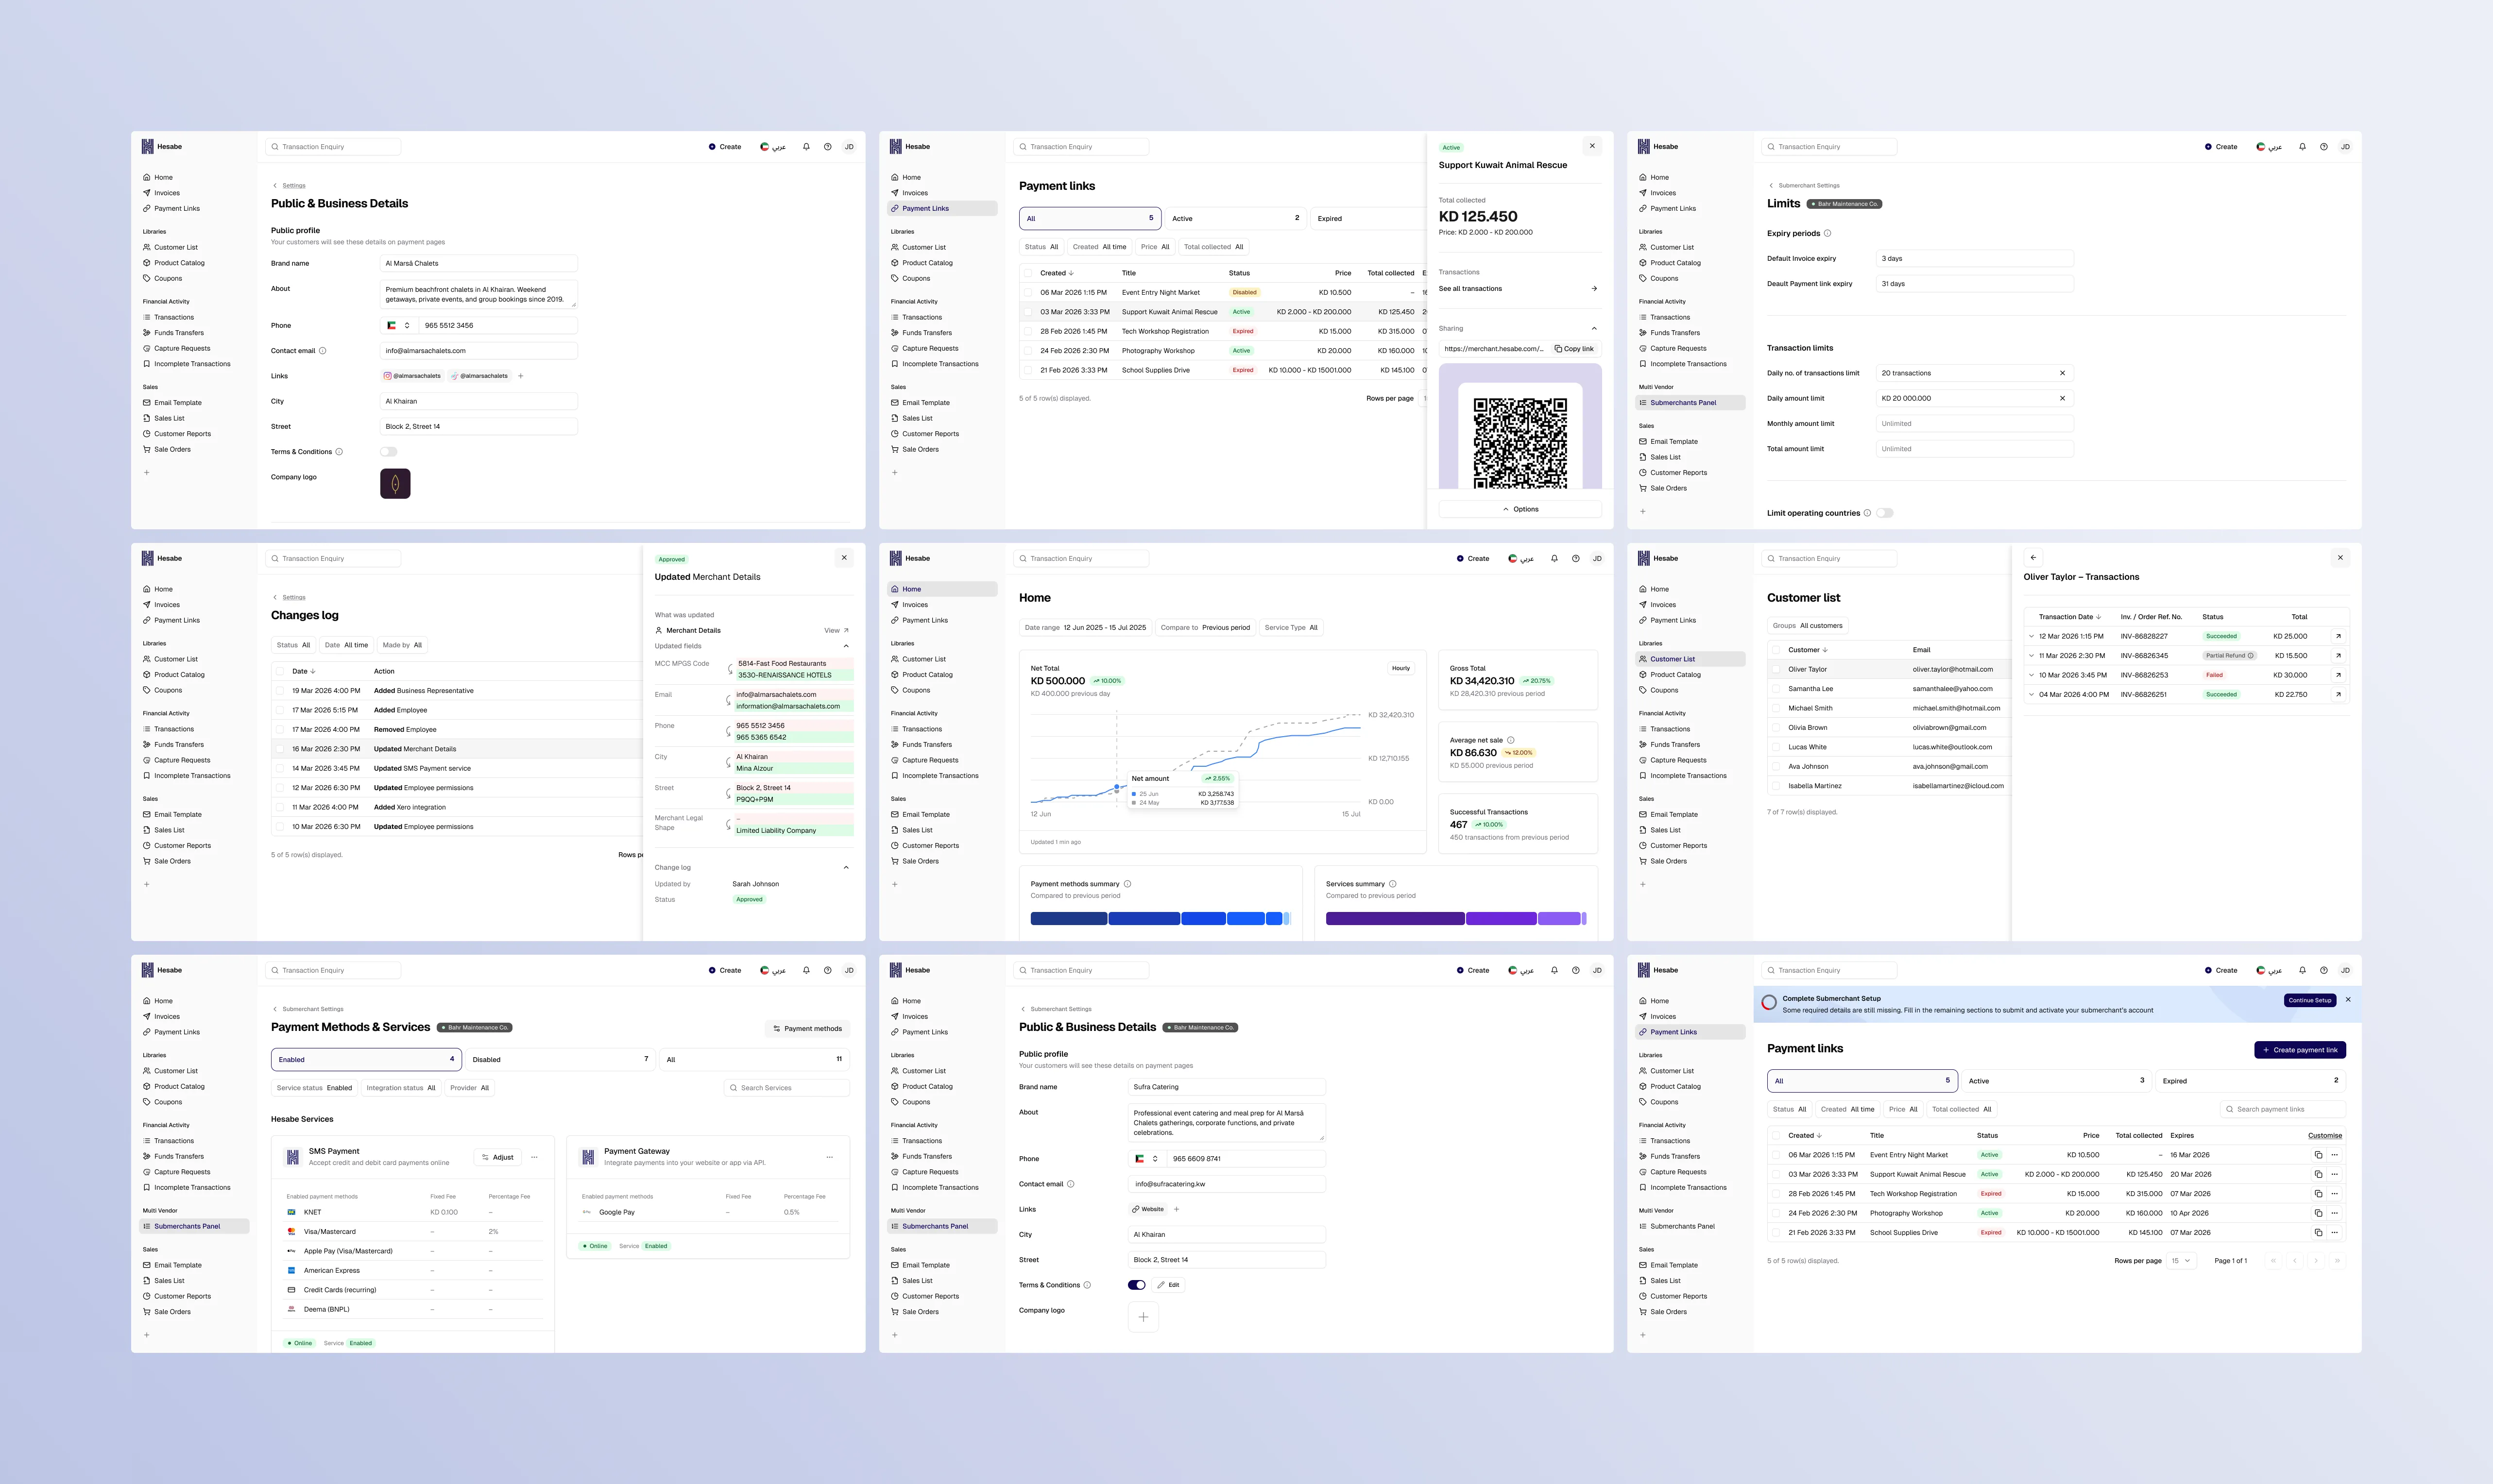Open more options for row expiring 10 Apr 2026

coord(2335,1213)
